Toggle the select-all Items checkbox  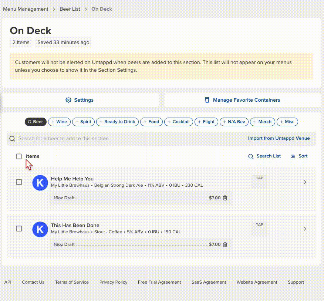click(x=19, y=156)
